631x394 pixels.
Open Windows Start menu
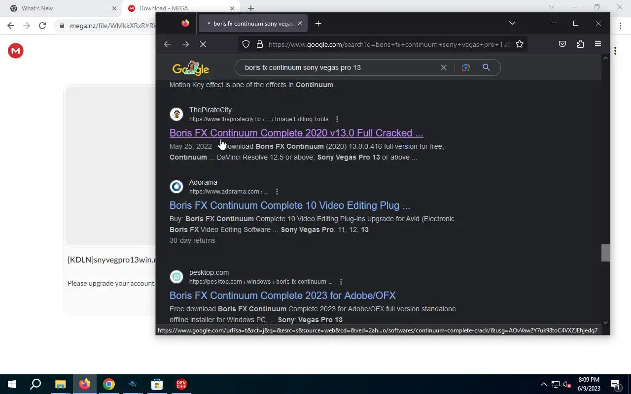point(12,384)
